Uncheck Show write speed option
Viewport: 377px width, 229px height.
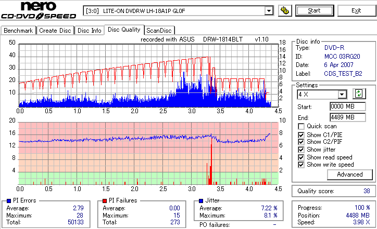[301, 165]
